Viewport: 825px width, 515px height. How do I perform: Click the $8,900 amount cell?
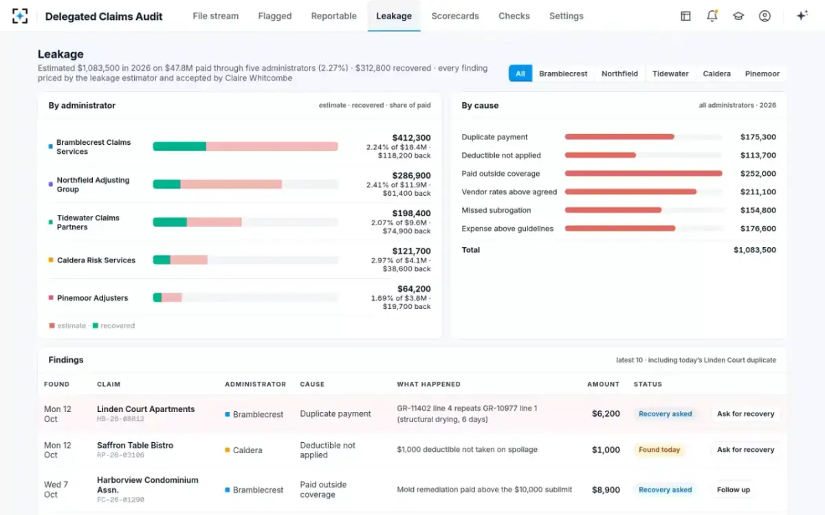pyautogui.click(x=606, y=490)
